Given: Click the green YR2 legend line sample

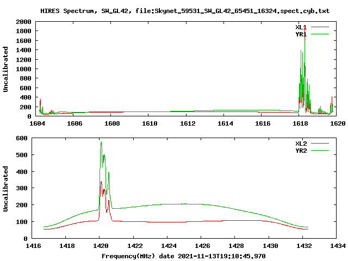Looking at the screenshot, I should (320, 151).
